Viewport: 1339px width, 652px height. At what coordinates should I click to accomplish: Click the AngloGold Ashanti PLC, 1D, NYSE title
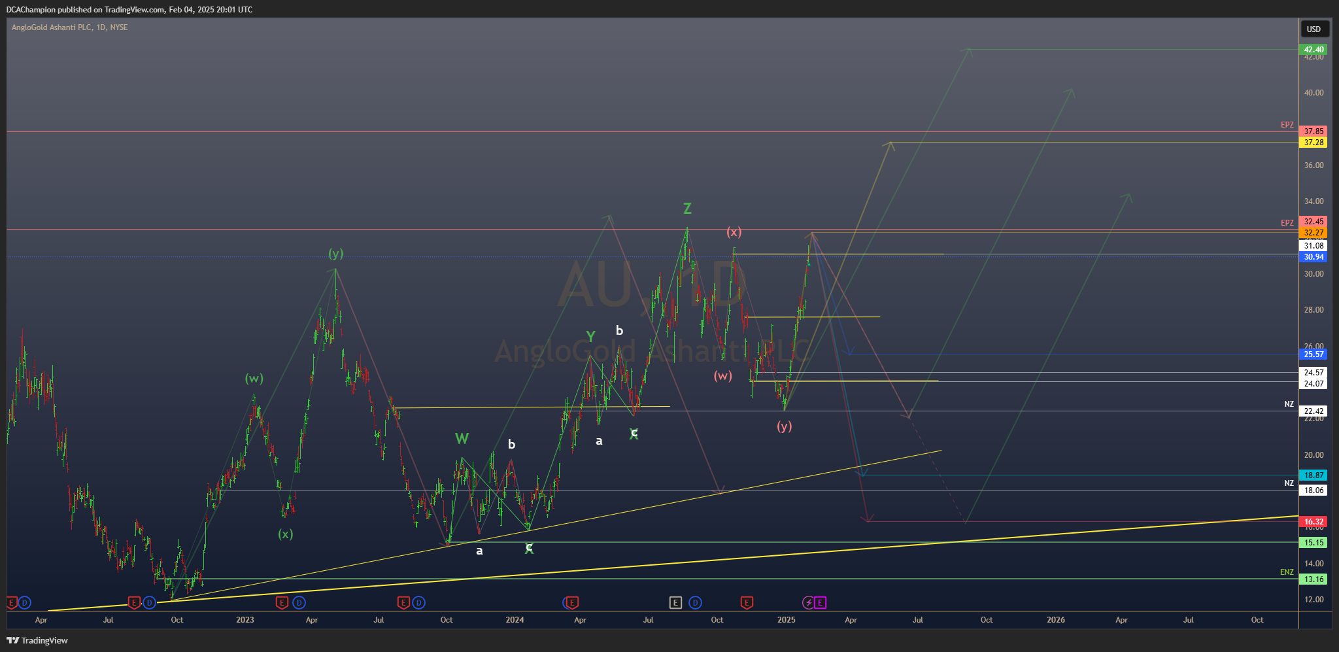click(x=69, y=27)
